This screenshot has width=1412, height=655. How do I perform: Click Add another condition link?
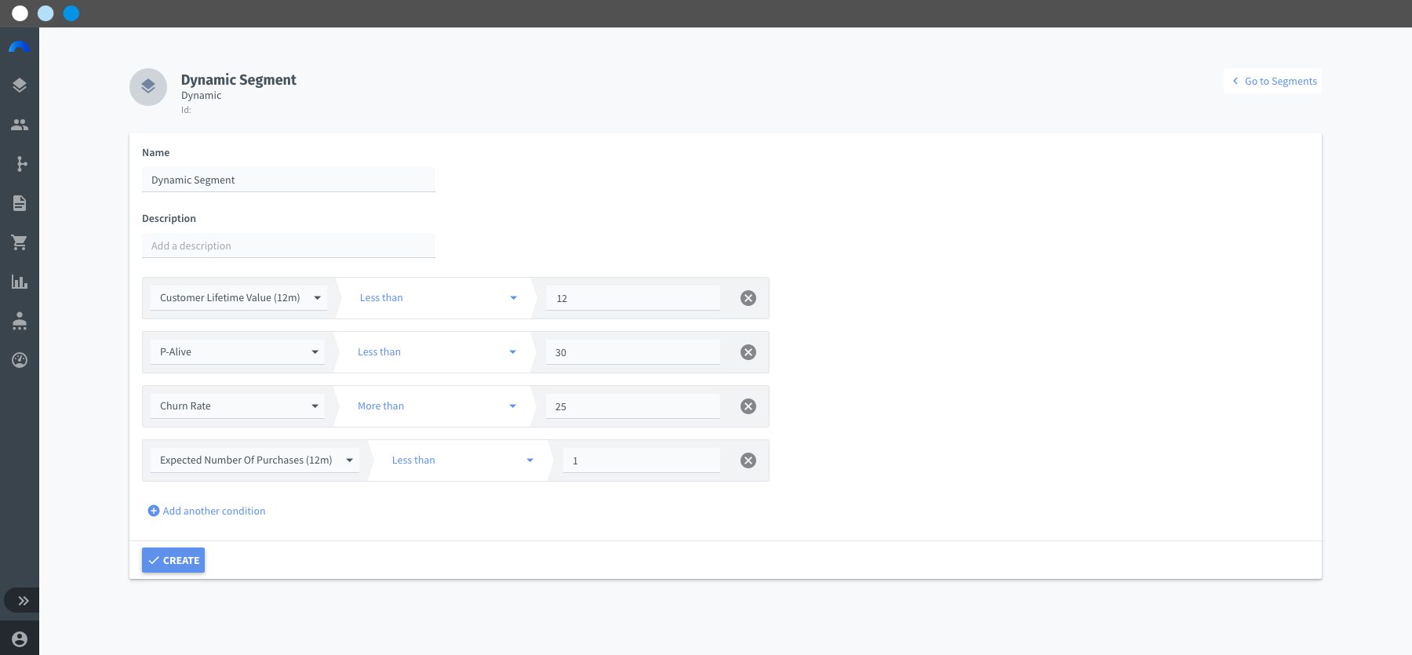[214, 511]
